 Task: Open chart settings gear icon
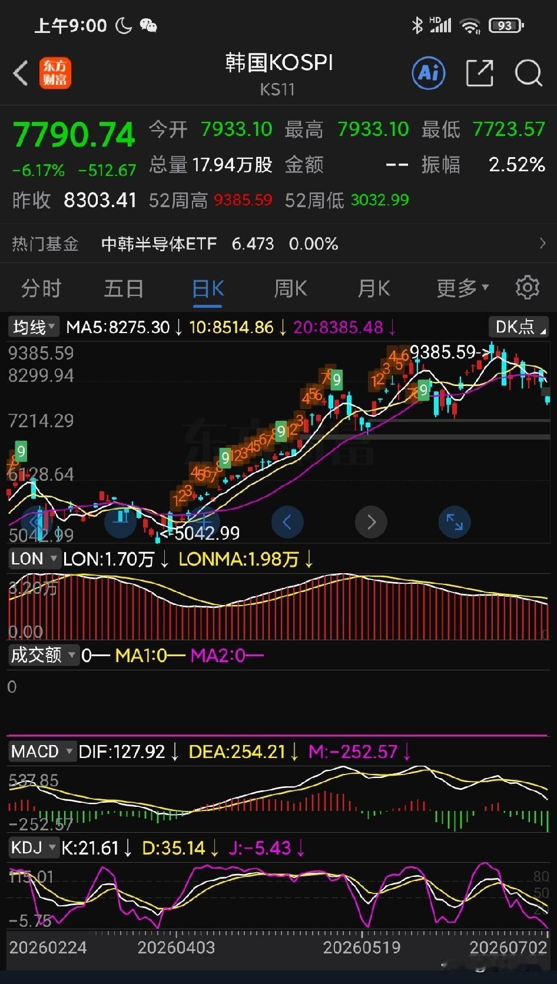527,288
